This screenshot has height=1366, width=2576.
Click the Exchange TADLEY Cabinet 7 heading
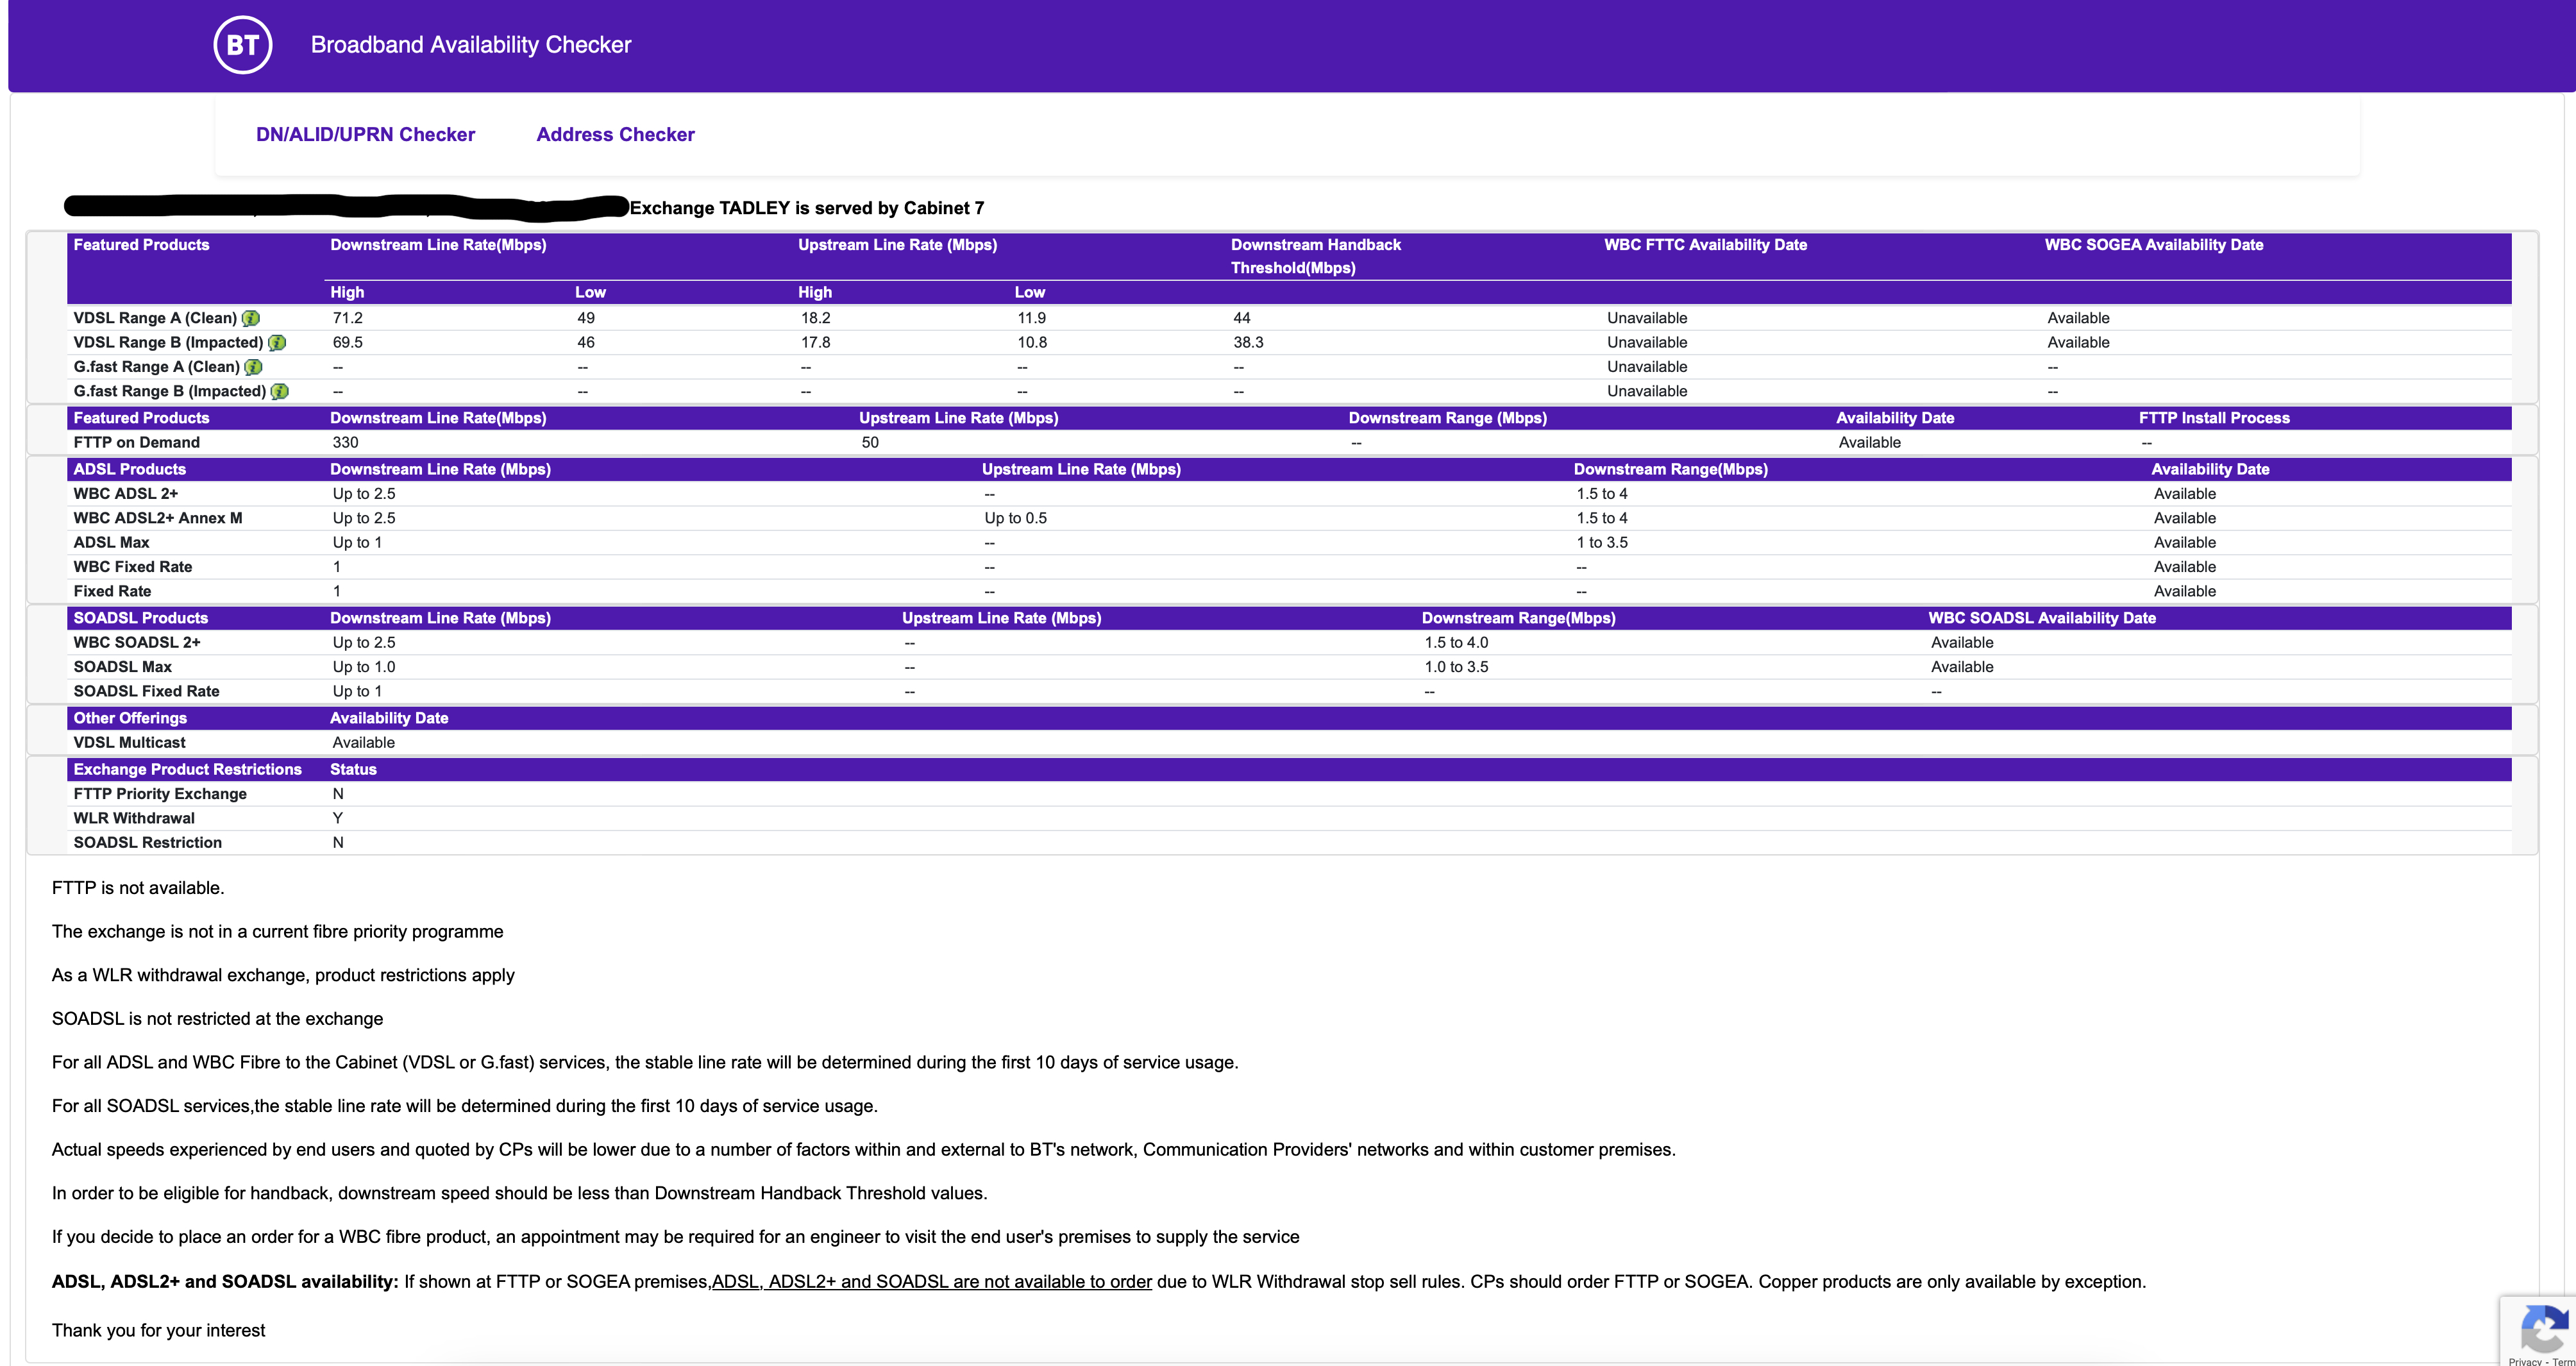[x=806, y=208]
